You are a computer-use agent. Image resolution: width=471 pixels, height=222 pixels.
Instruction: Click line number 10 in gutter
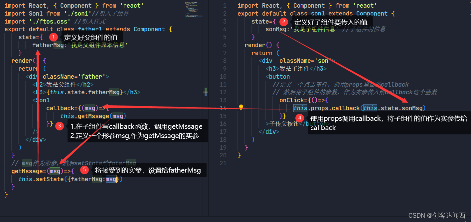pos(223,77)
